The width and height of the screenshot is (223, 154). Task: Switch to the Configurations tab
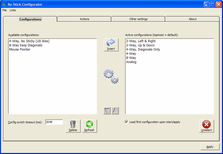point(30,19)
